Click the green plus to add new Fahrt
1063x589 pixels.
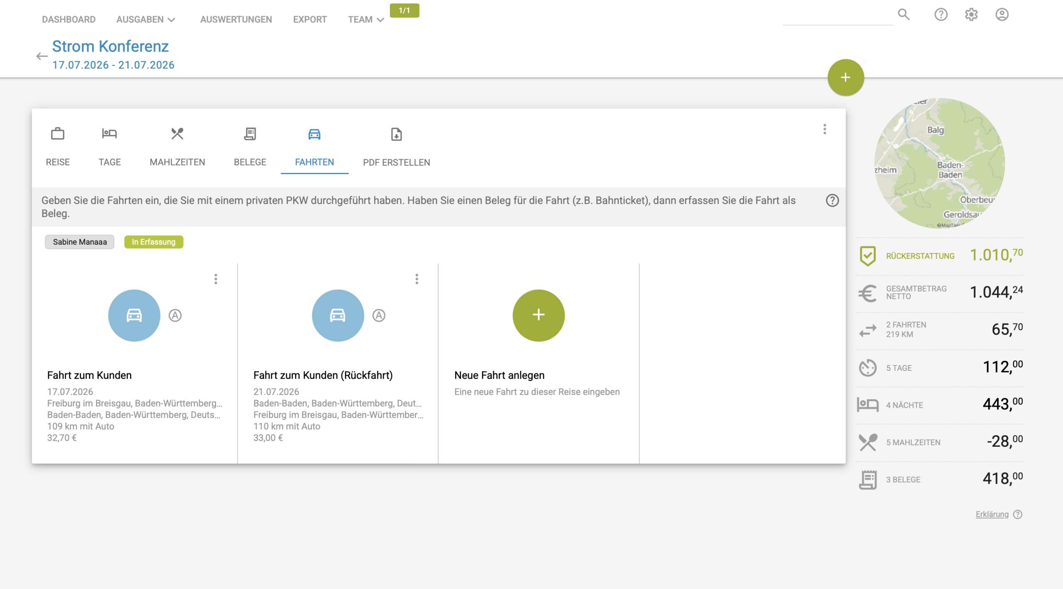539,316
